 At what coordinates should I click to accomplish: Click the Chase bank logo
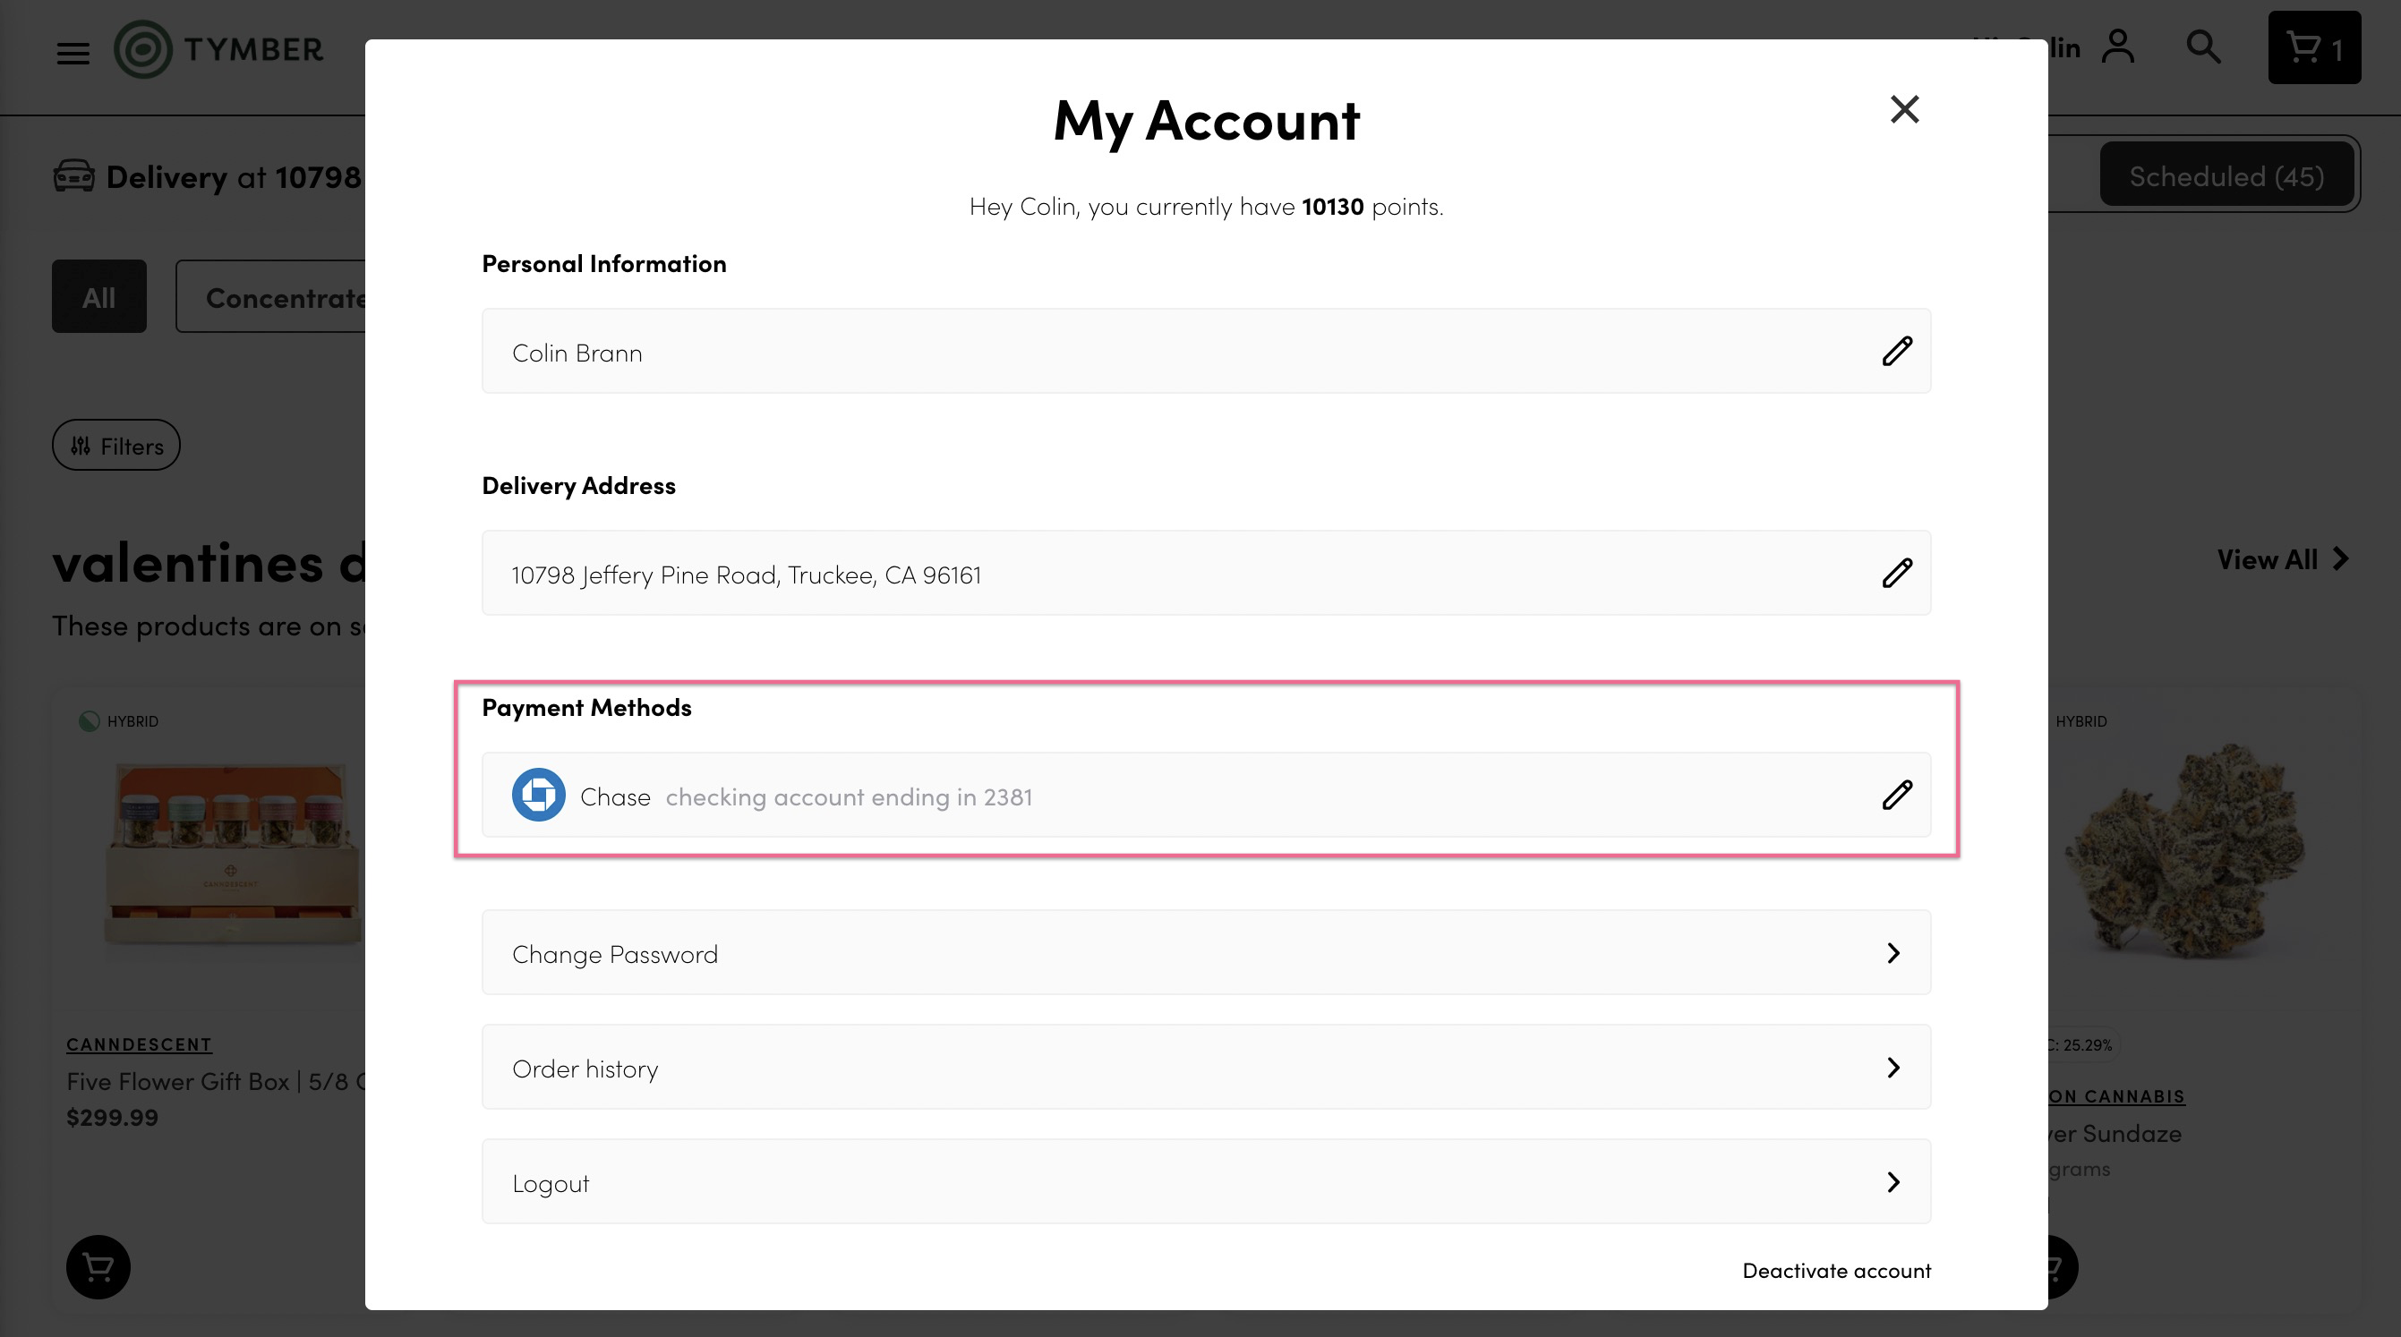click(538, 795)
